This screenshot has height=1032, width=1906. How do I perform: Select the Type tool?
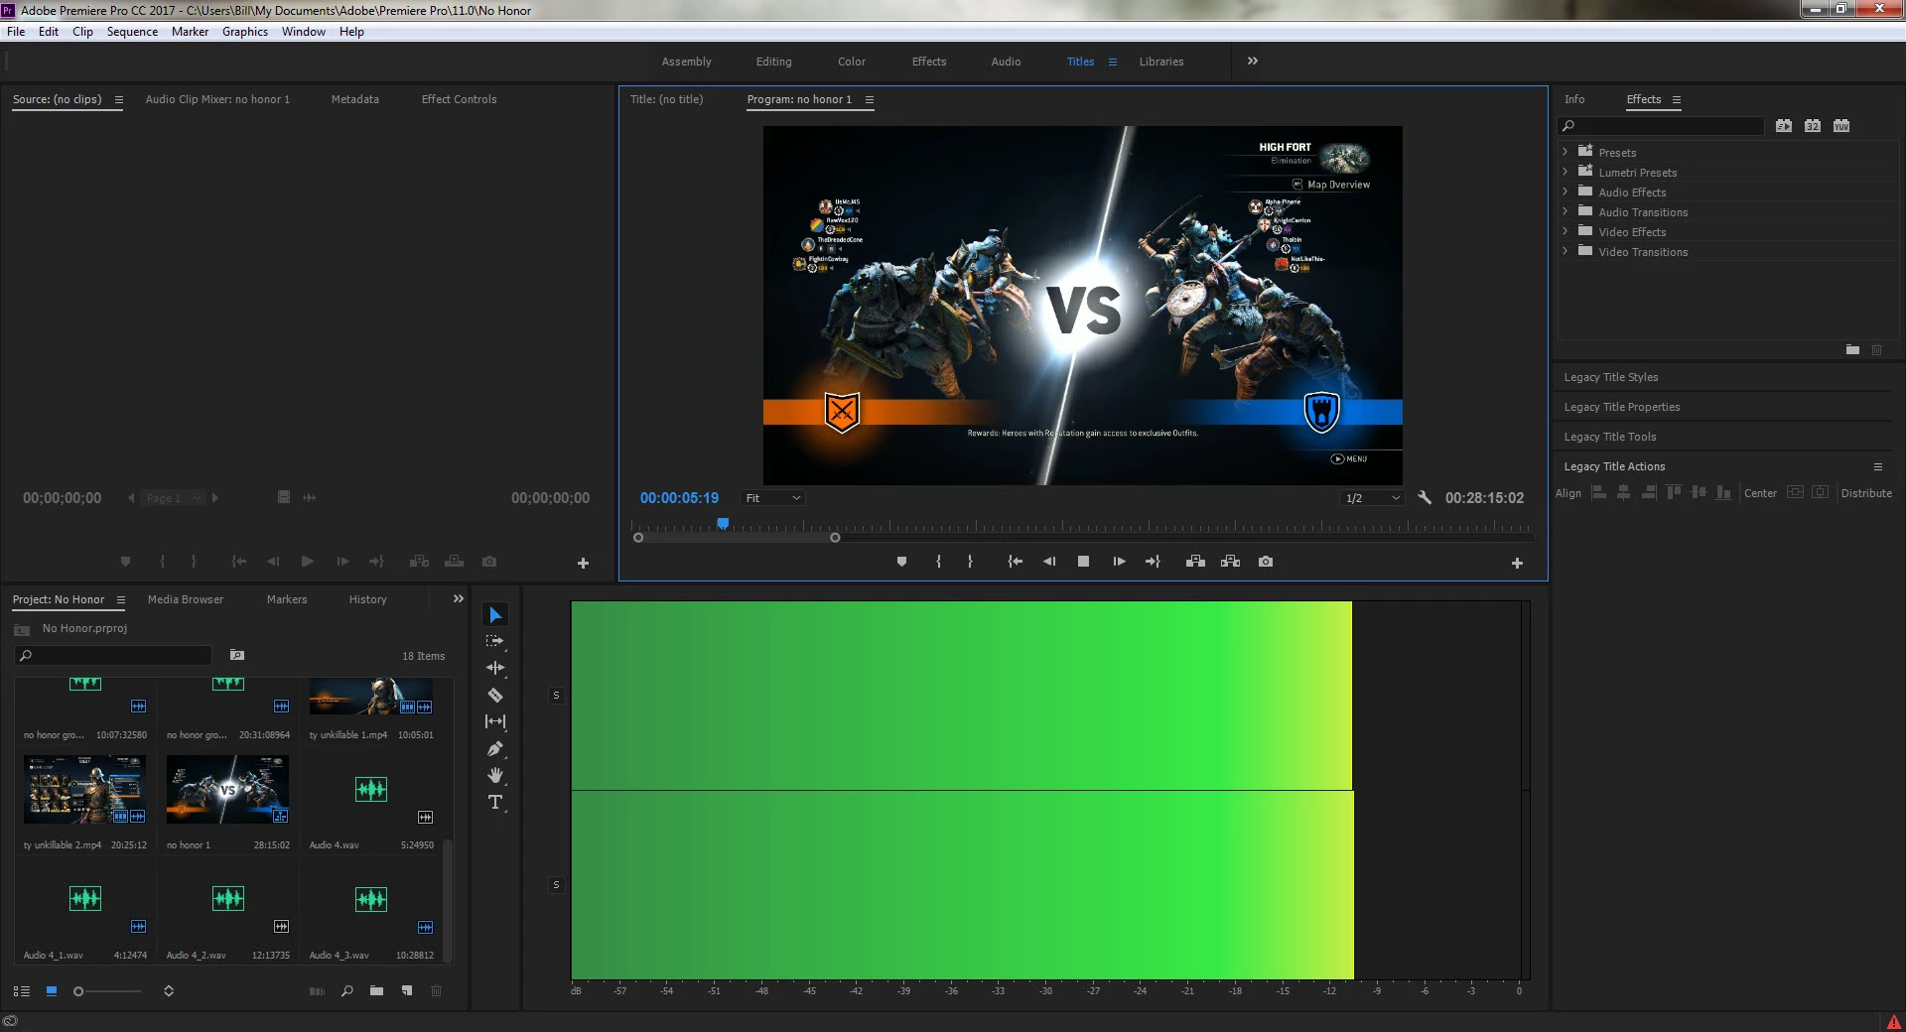click(x=495, y=802)
